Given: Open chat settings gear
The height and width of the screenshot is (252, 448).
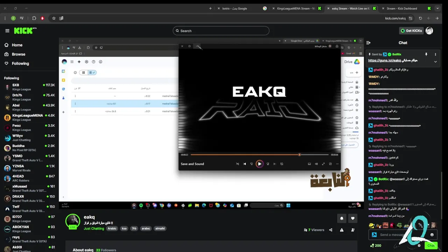Looking at the screenshot, I should (x=419, y=246).
